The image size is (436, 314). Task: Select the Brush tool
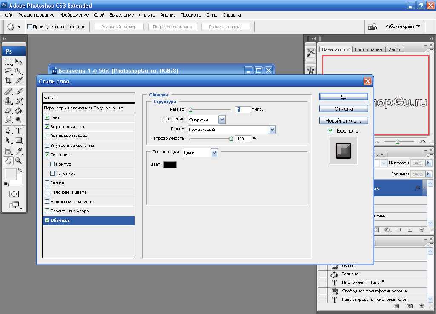point(19,91)
